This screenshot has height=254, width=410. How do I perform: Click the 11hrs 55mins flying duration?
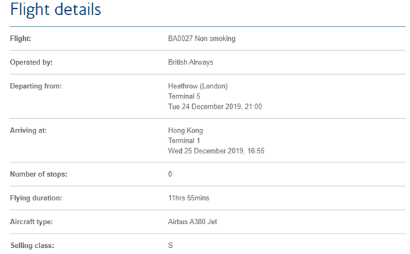[x=189, y=198]
